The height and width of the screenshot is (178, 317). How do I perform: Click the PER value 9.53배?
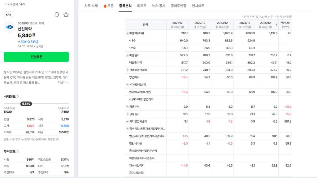point(30,166)
